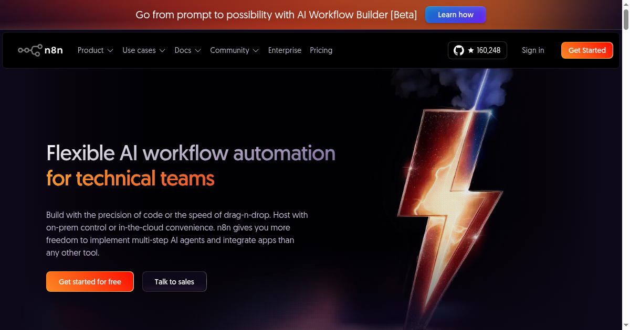Open the Enterprise page
The image size is (630, 330).
[x=285, y=50]
